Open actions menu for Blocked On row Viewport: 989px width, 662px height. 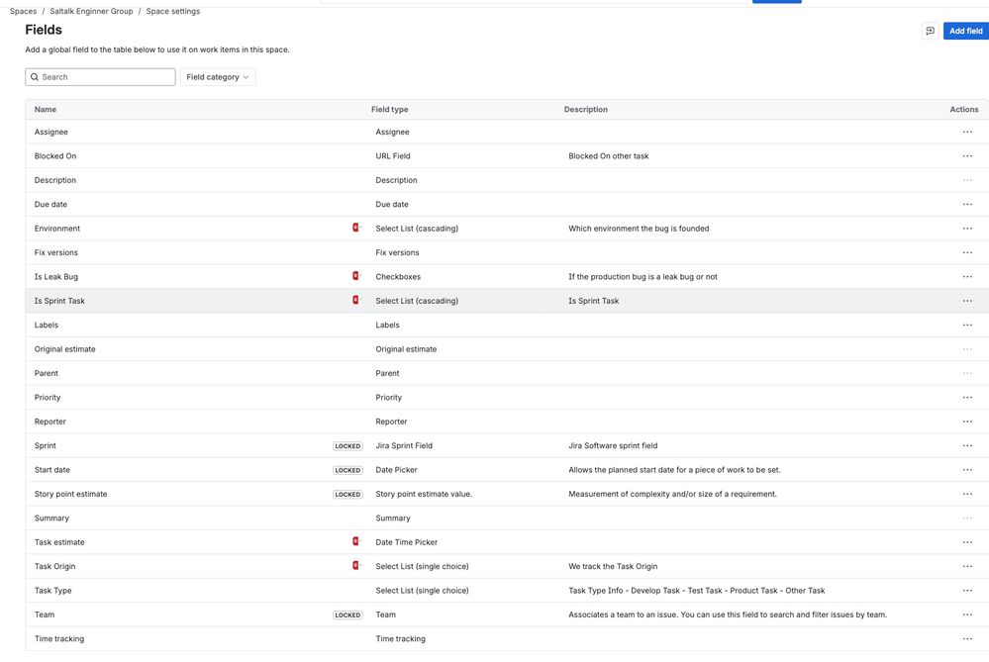967,155
